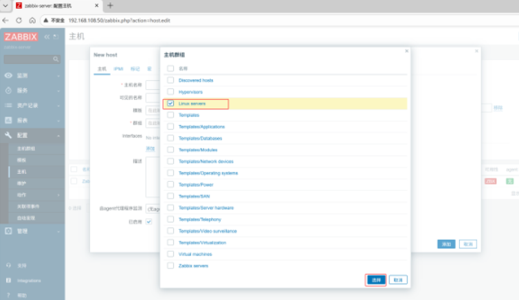The width and height of the screenshot is (519, 300).
Task: Close the zabbix-server browser tab
Action: (x=97, y=5)
